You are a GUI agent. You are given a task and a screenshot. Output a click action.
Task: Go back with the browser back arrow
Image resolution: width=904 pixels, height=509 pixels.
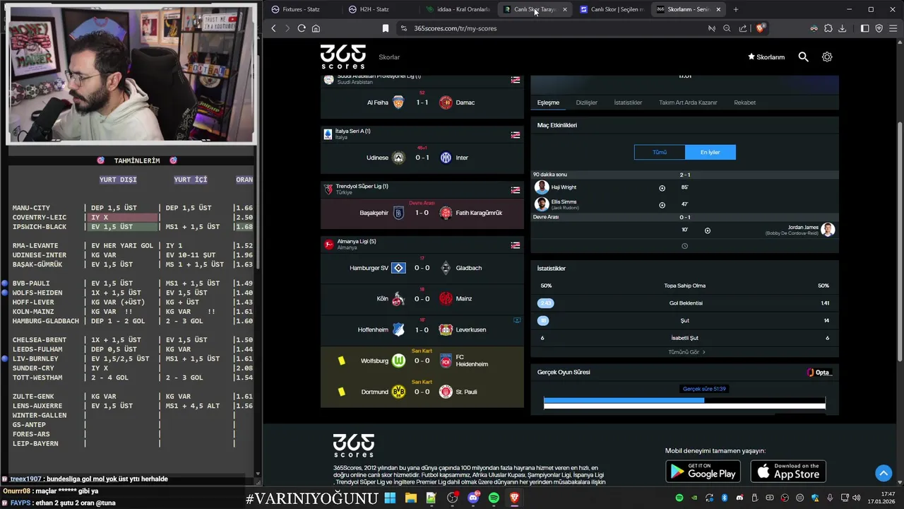click(x=274, y=28)
